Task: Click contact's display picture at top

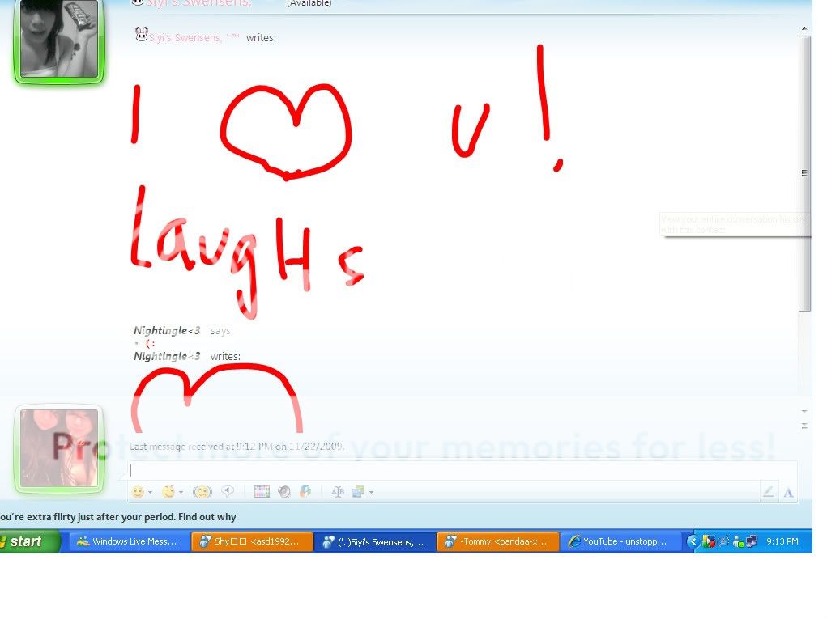Action: [58, 39]
